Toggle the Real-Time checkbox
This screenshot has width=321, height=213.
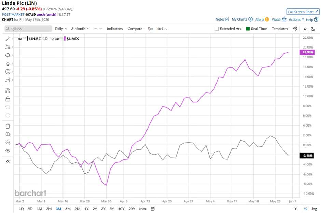pyautogui.click(x=248, y=29)
